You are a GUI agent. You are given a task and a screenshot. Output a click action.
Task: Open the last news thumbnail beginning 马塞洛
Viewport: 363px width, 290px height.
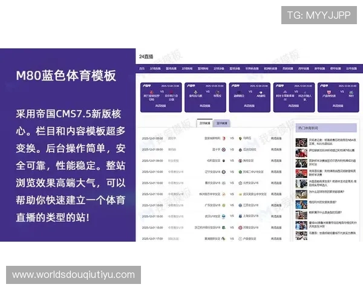pyautogui.click(x=301, y=235)
